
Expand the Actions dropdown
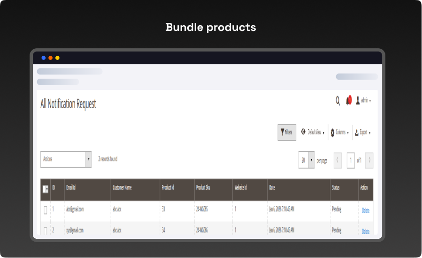click(x=88, y=159)
